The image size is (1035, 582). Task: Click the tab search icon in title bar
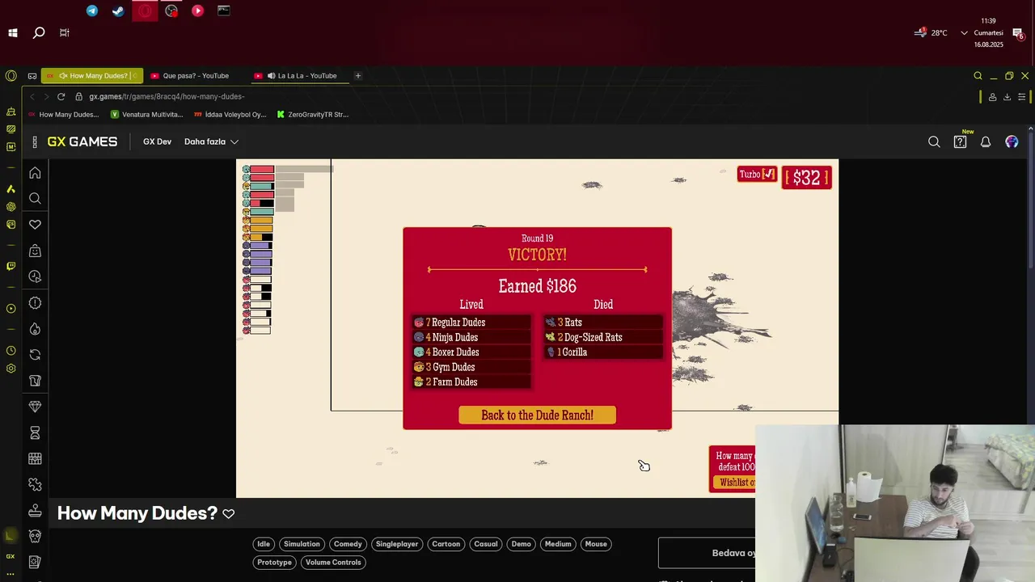978,76
